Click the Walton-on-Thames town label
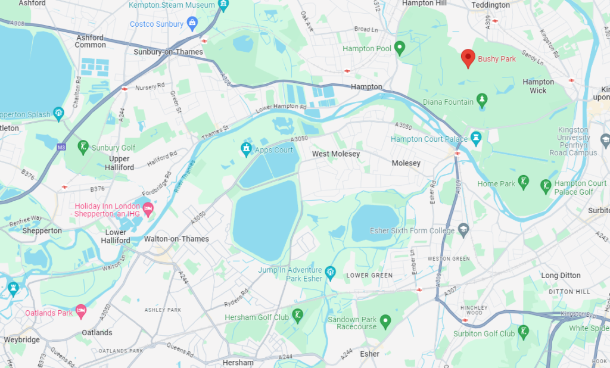 (x=176, y=239)
